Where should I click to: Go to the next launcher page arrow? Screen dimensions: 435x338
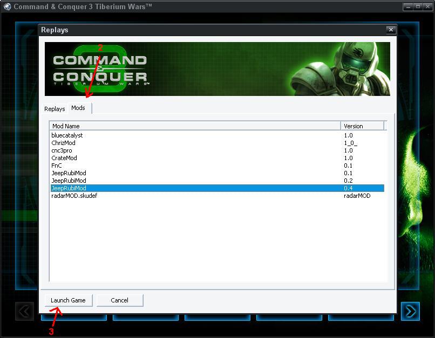[410, 311]
